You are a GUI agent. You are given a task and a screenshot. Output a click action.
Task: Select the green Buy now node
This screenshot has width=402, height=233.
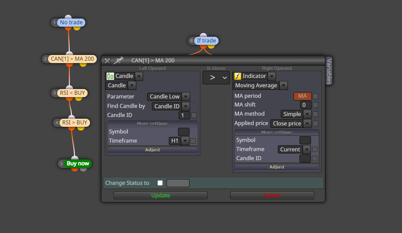point(78,164)
